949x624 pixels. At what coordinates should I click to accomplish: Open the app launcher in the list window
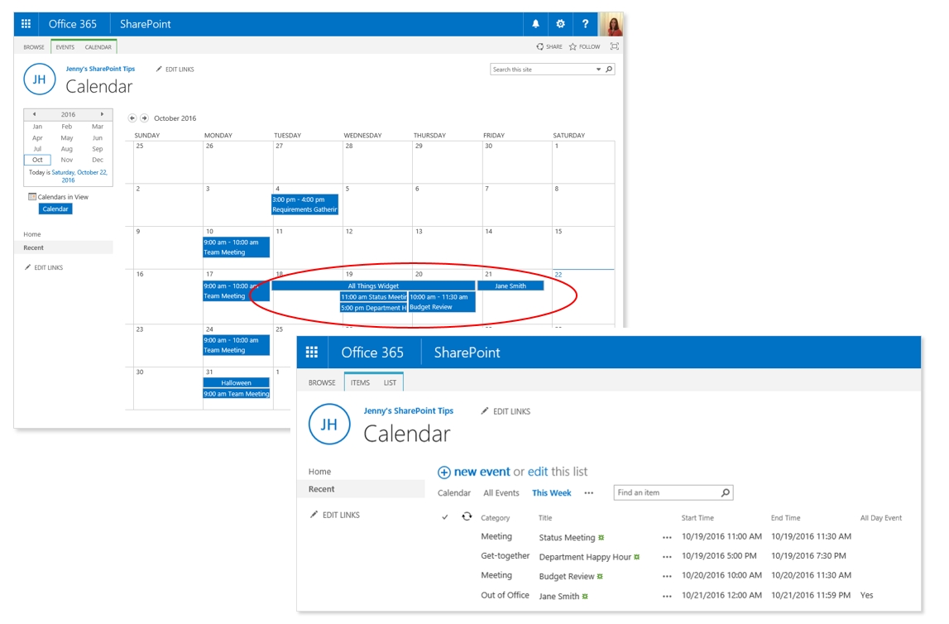(312, 353)
